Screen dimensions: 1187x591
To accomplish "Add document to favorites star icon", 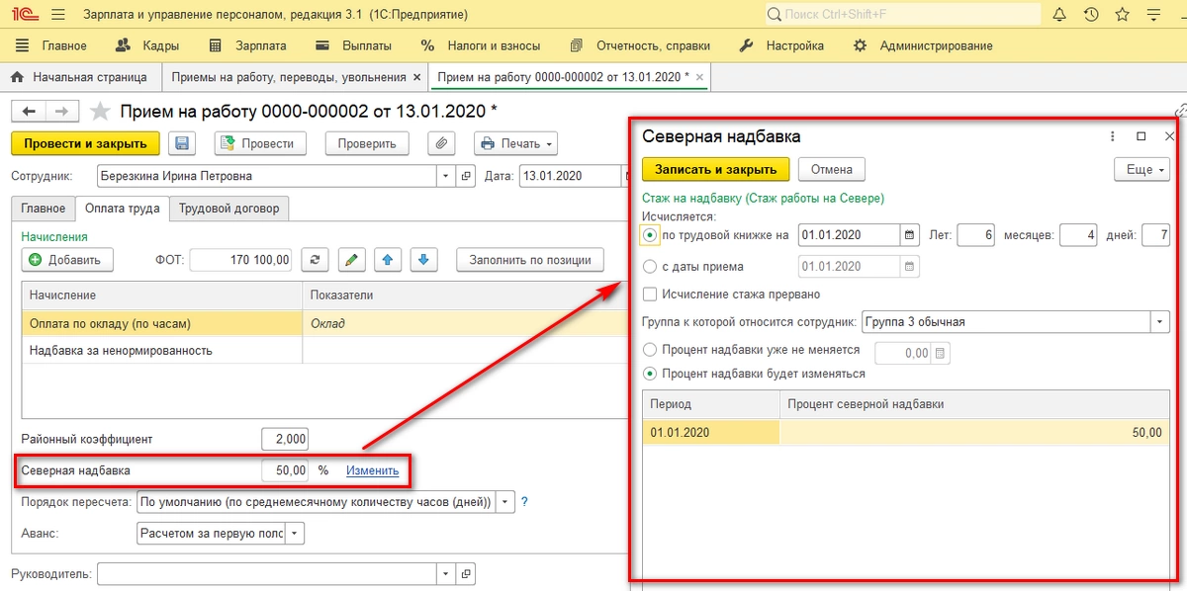I will click(x=100, y=111).
